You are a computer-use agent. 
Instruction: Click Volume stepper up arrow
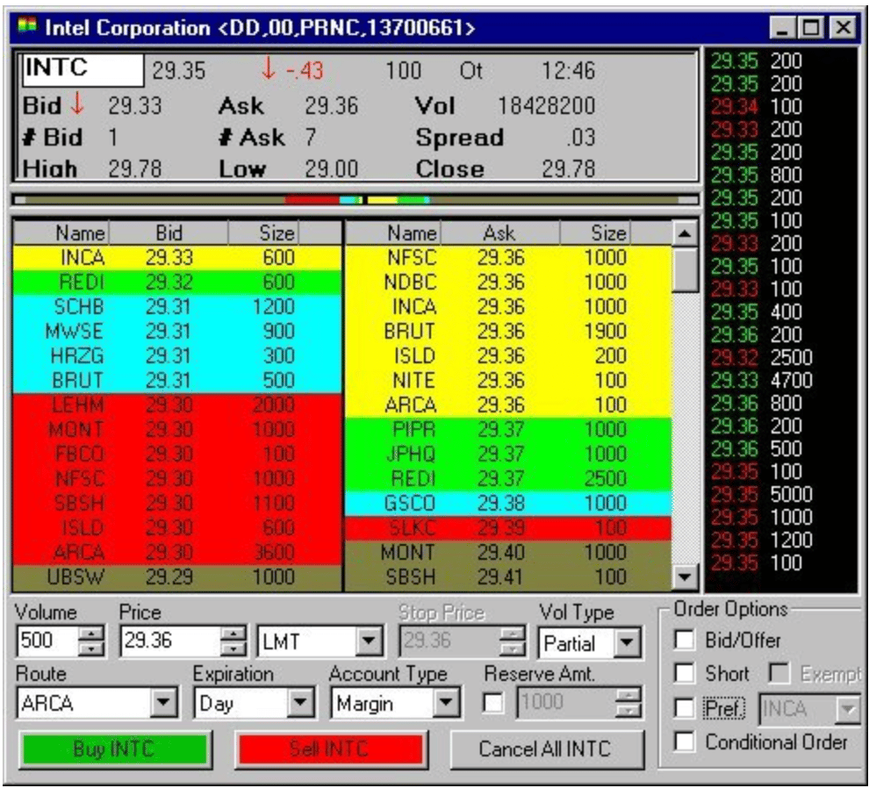pyautogui.click(x=90, y=635)
